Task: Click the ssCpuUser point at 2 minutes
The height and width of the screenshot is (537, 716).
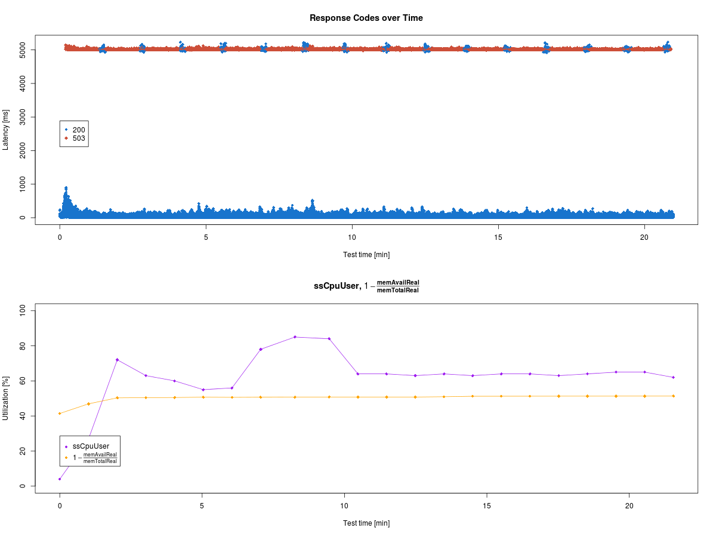Action: [x=117, y=360]
